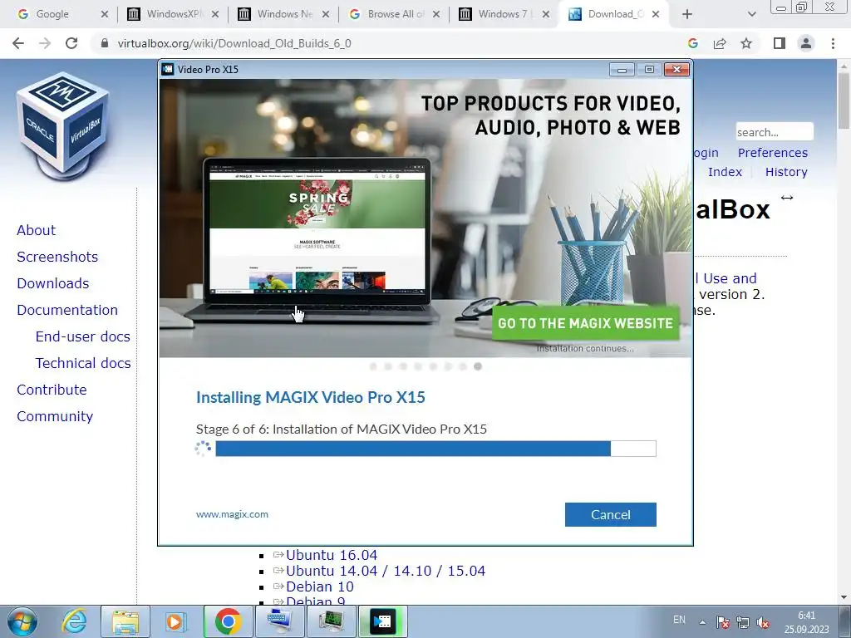The image size is (851, 638).
Task: Open the computer monitor taskbar icon
Action: point(331,621)
